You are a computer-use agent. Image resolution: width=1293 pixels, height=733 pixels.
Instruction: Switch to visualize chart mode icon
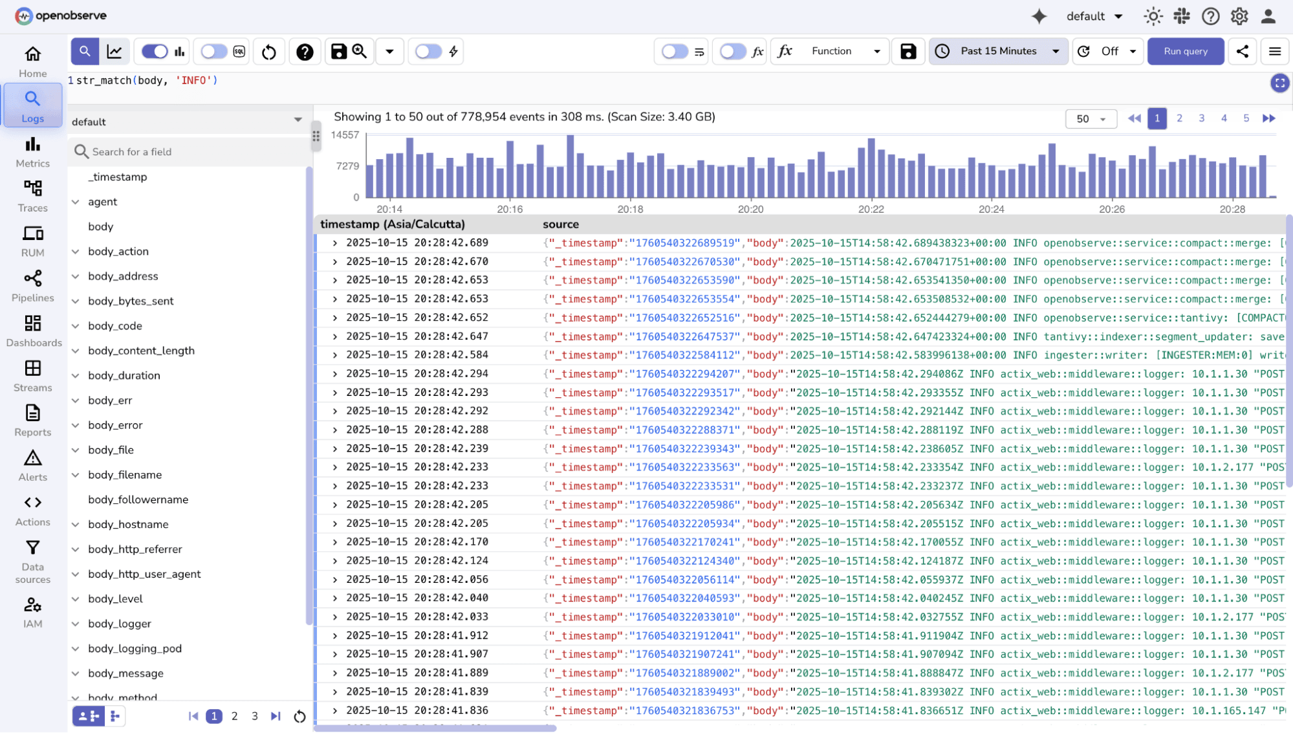tap(114, 51)
